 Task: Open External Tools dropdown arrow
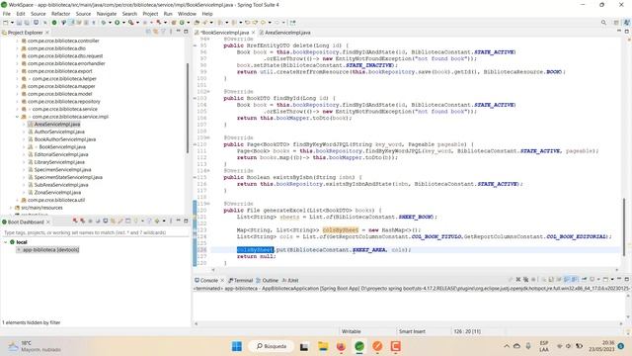165,23
